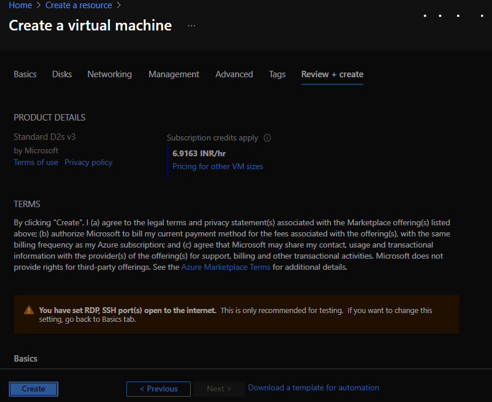Navigate to Home via the breadcrumb

click(19, 5)
